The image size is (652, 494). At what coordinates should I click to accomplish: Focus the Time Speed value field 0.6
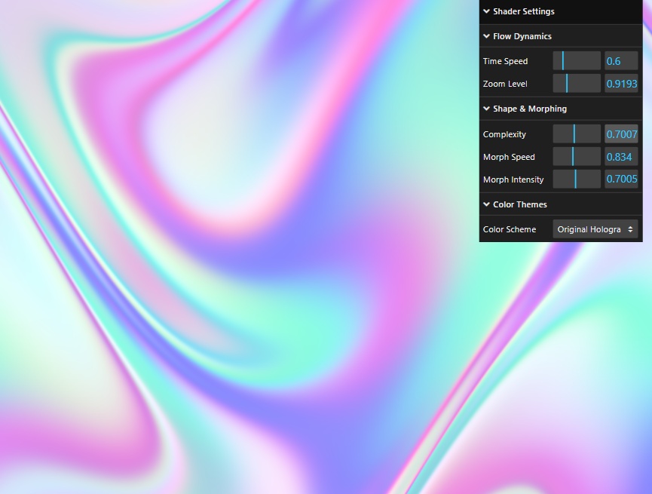tap(621, 61)
